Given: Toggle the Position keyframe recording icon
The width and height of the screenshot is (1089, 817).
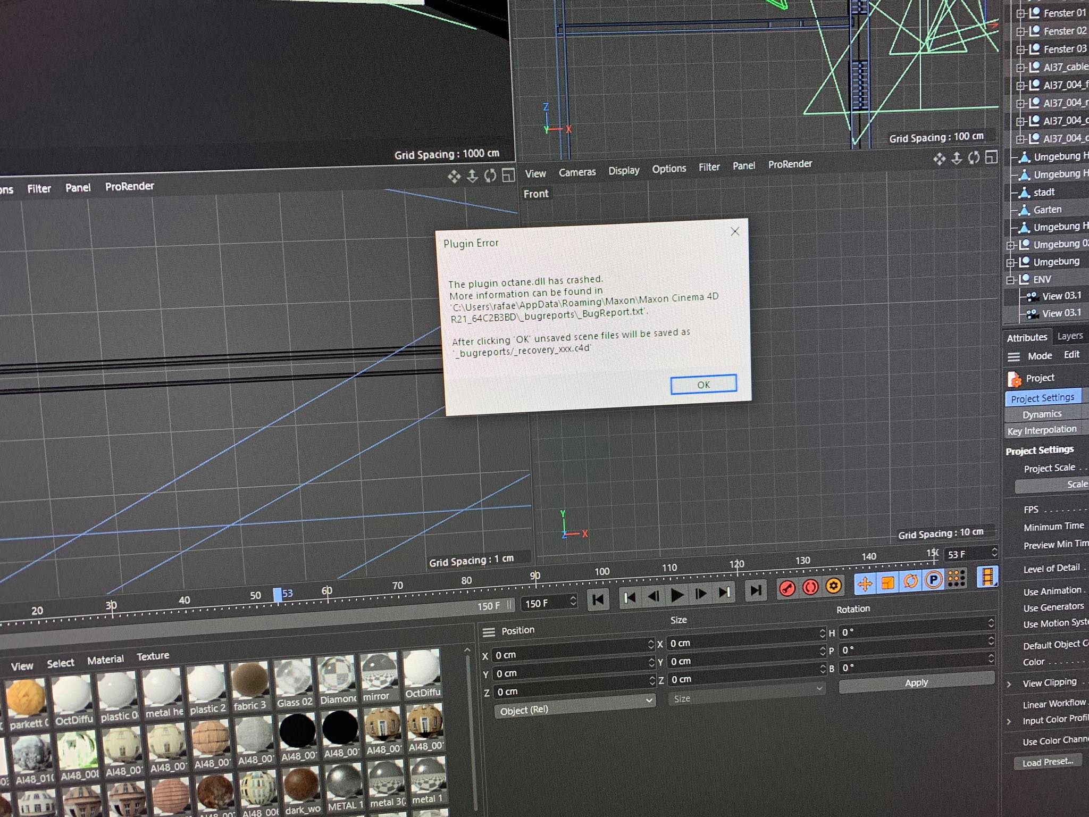Looking at the screenshot, I should point(865,583).
